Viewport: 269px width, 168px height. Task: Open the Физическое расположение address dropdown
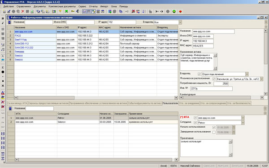click(x=262, y=79)
